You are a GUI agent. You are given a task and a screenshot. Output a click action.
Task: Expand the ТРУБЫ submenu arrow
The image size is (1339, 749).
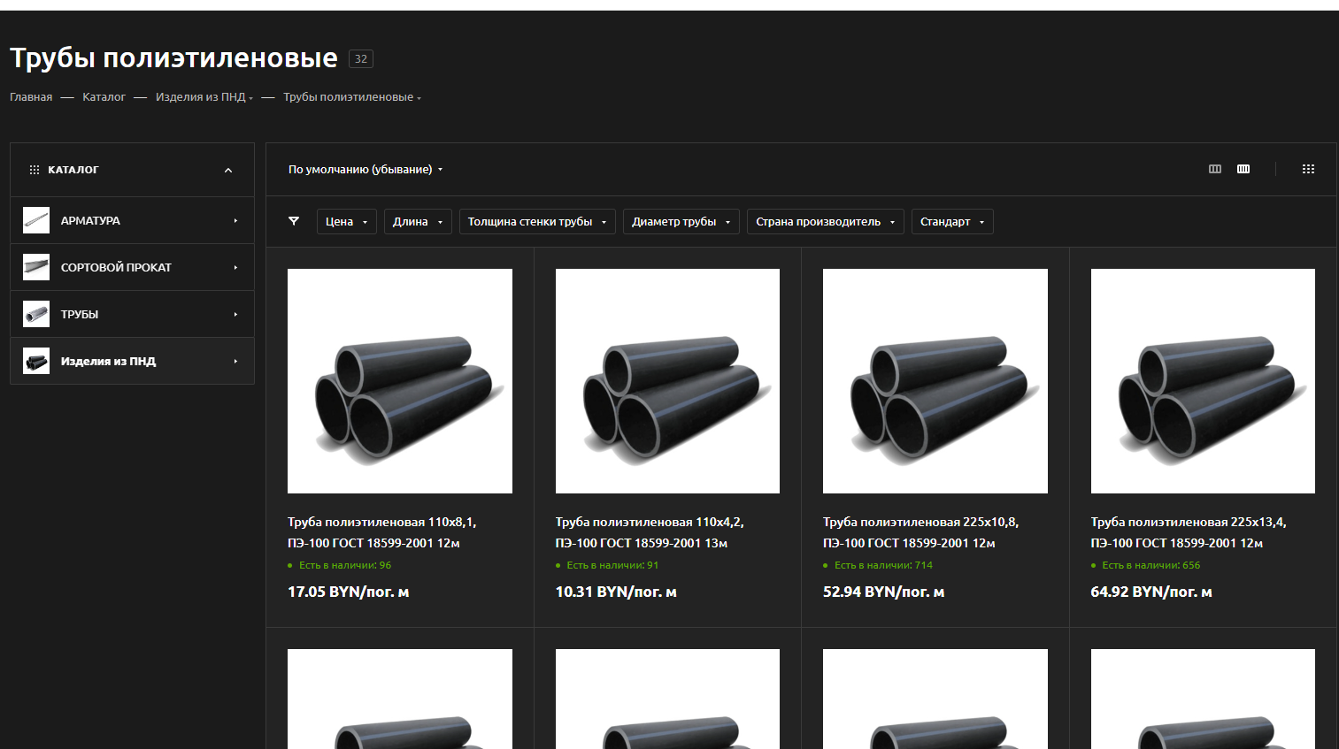click(x=235, y=314)
